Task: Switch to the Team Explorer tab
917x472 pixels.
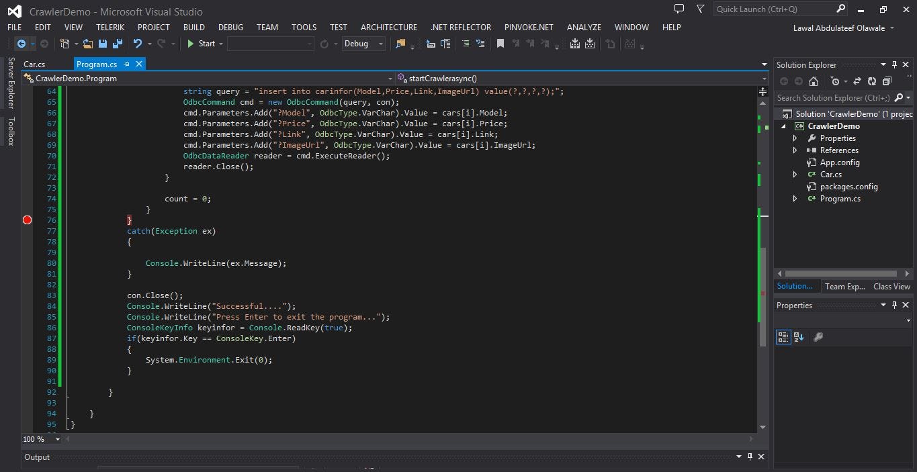Action: click(845, 287)
